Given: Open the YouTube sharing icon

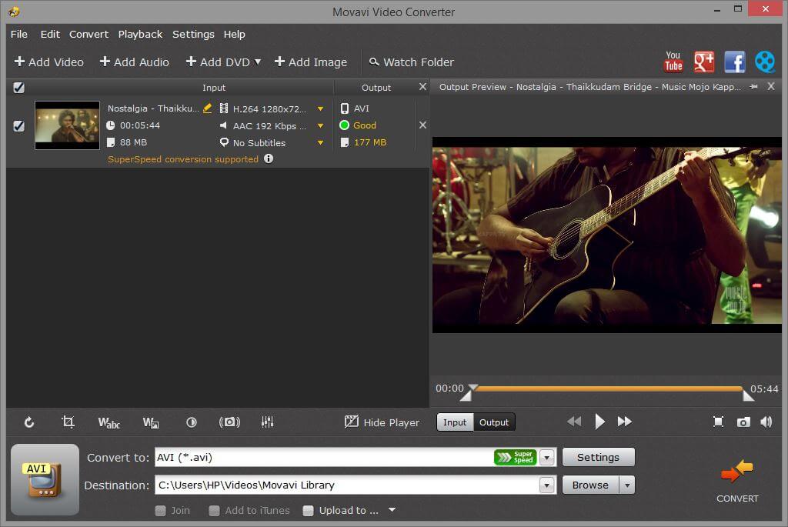Looking at the screenshot, I should coord(673,62).
